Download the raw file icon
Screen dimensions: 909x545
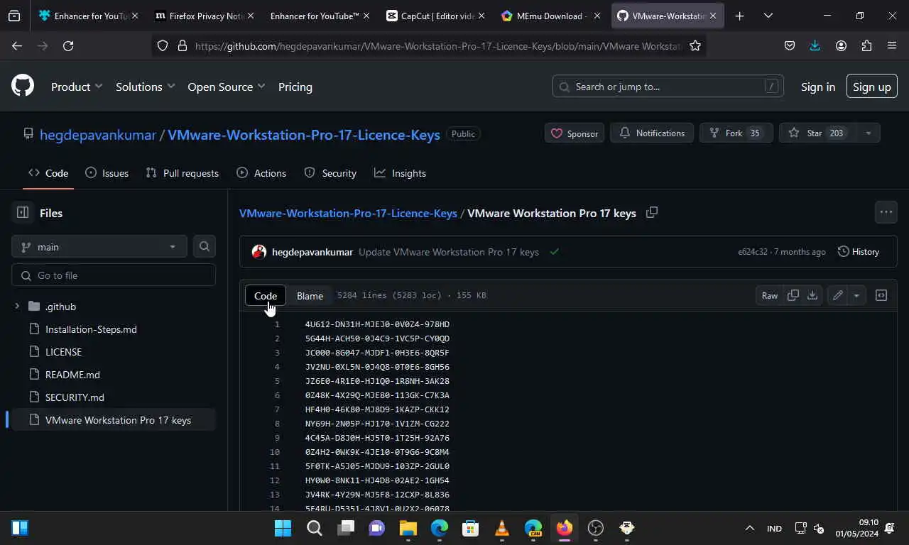(x=812, y=295)
